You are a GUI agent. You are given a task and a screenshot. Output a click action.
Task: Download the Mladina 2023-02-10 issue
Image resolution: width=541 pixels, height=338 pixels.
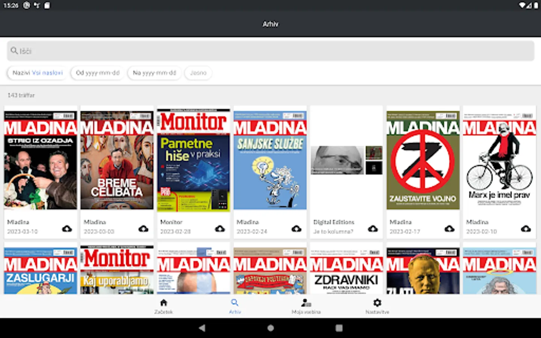click(526, 228)
